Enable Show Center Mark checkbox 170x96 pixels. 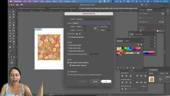tap(68, 45)
